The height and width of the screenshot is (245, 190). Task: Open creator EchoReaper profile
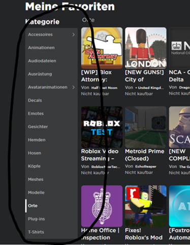pyautogui.click(x=146, y=166)
